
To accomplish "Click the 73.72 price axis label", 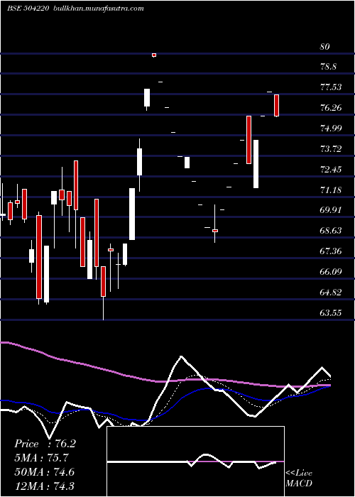I will click(x=331, y=149).
